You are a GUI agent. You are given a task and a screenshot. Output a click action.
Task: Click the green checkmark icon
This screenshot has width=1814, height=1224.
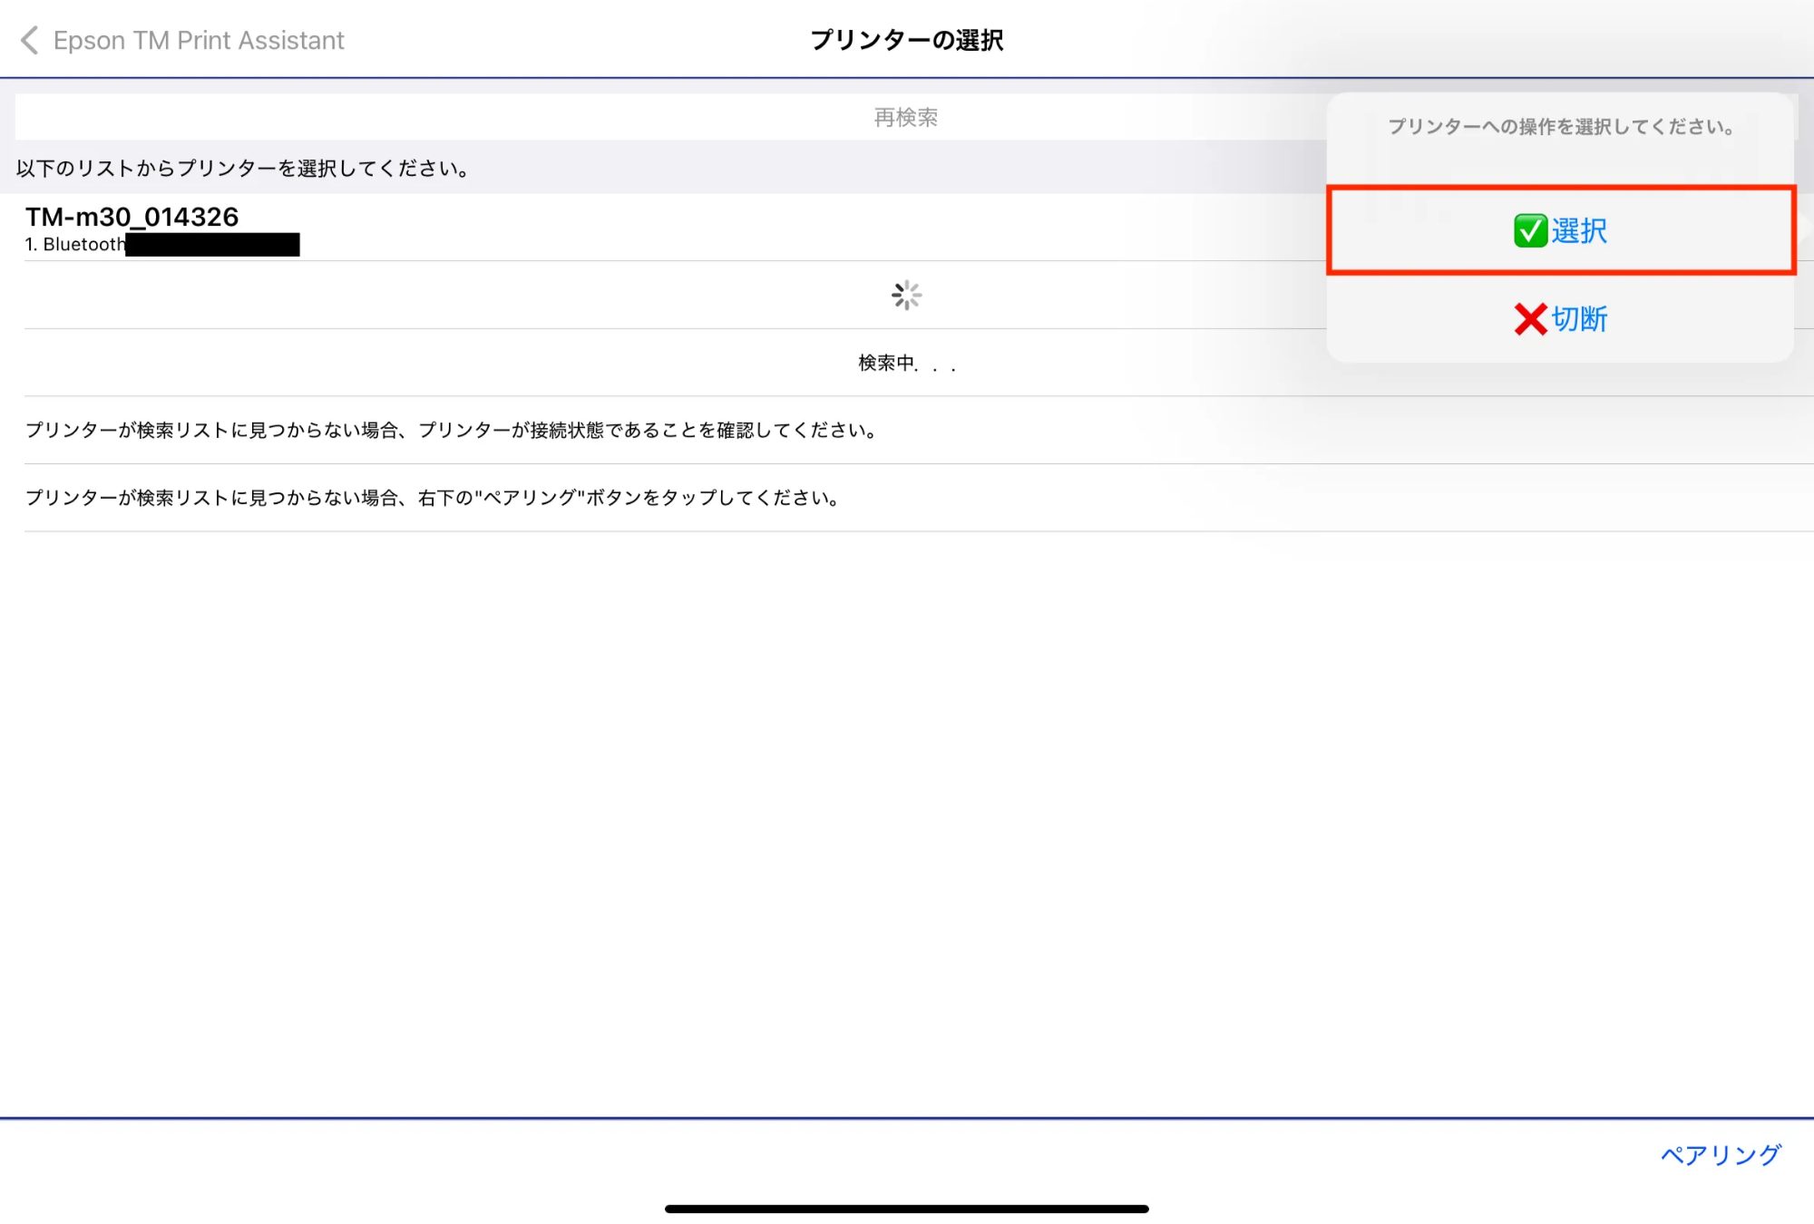tap(1530, 230)
